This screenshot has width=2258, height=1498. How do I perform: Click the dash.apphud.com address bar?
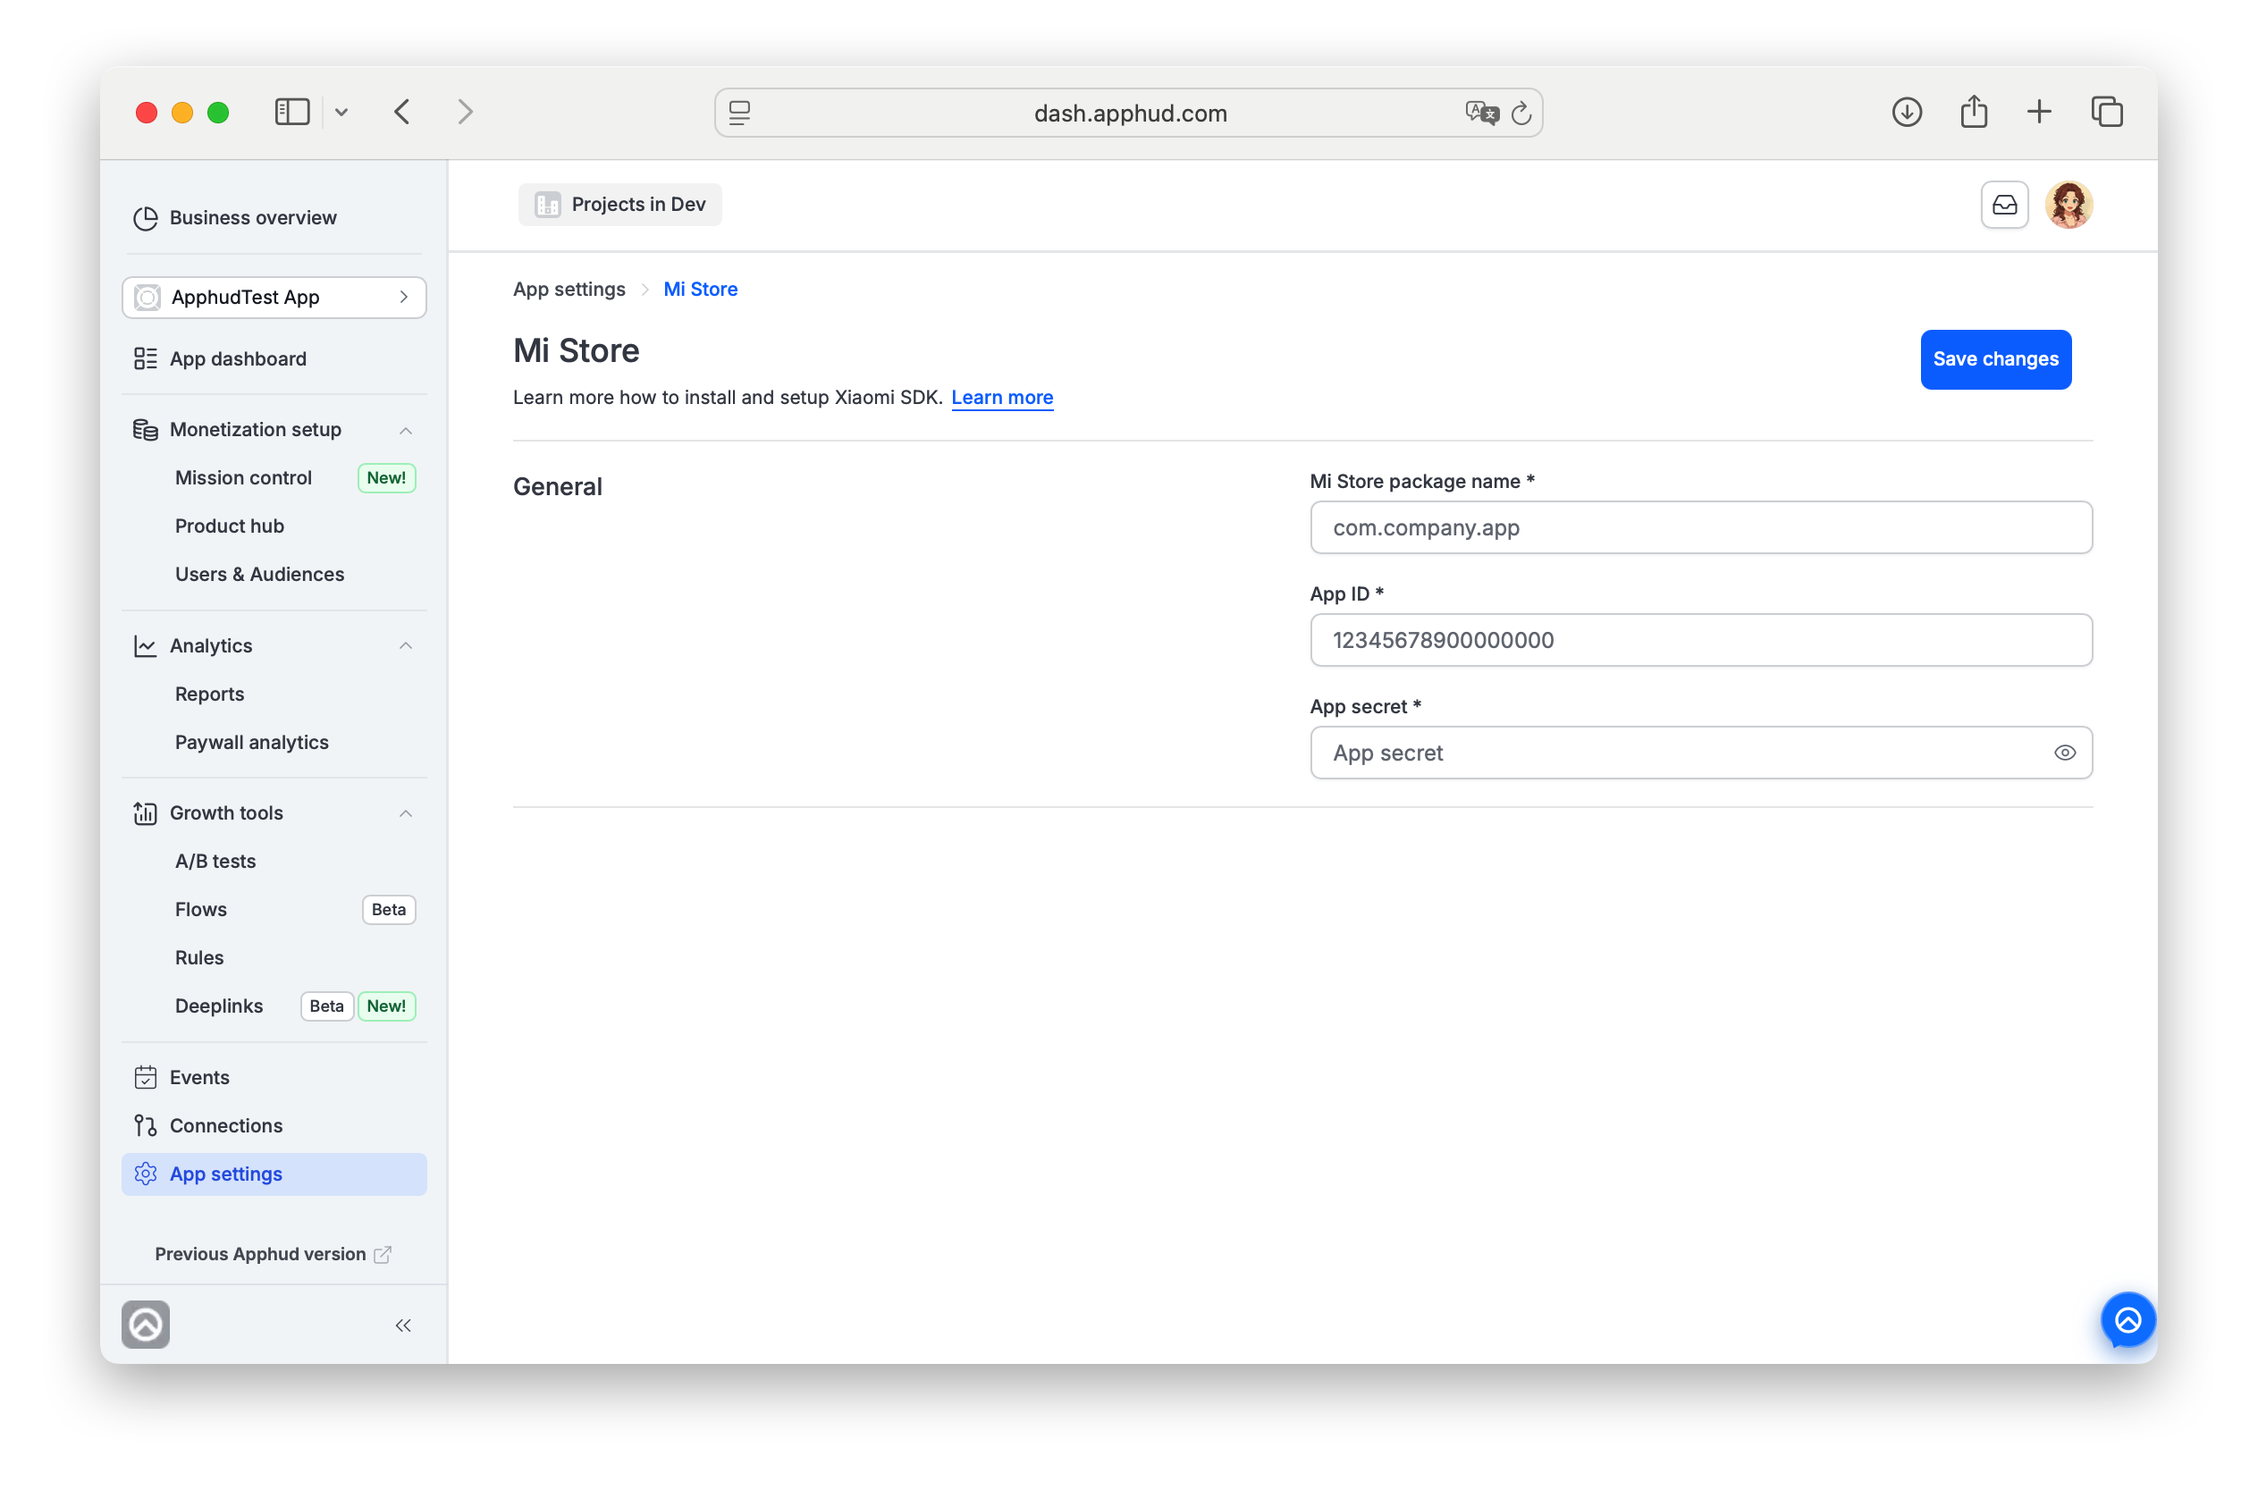coord(1130,113)
